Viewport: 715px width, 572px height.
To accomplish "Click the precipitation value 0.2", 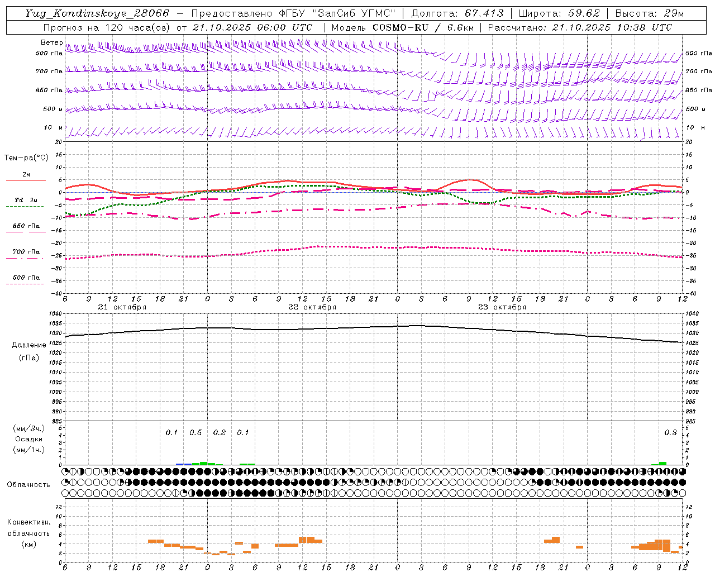I will coord(220,433).
